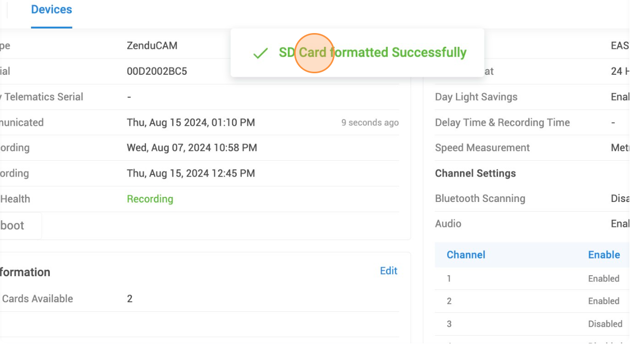Click the serial number 00D2002BC5

click(x=157, y=71)
